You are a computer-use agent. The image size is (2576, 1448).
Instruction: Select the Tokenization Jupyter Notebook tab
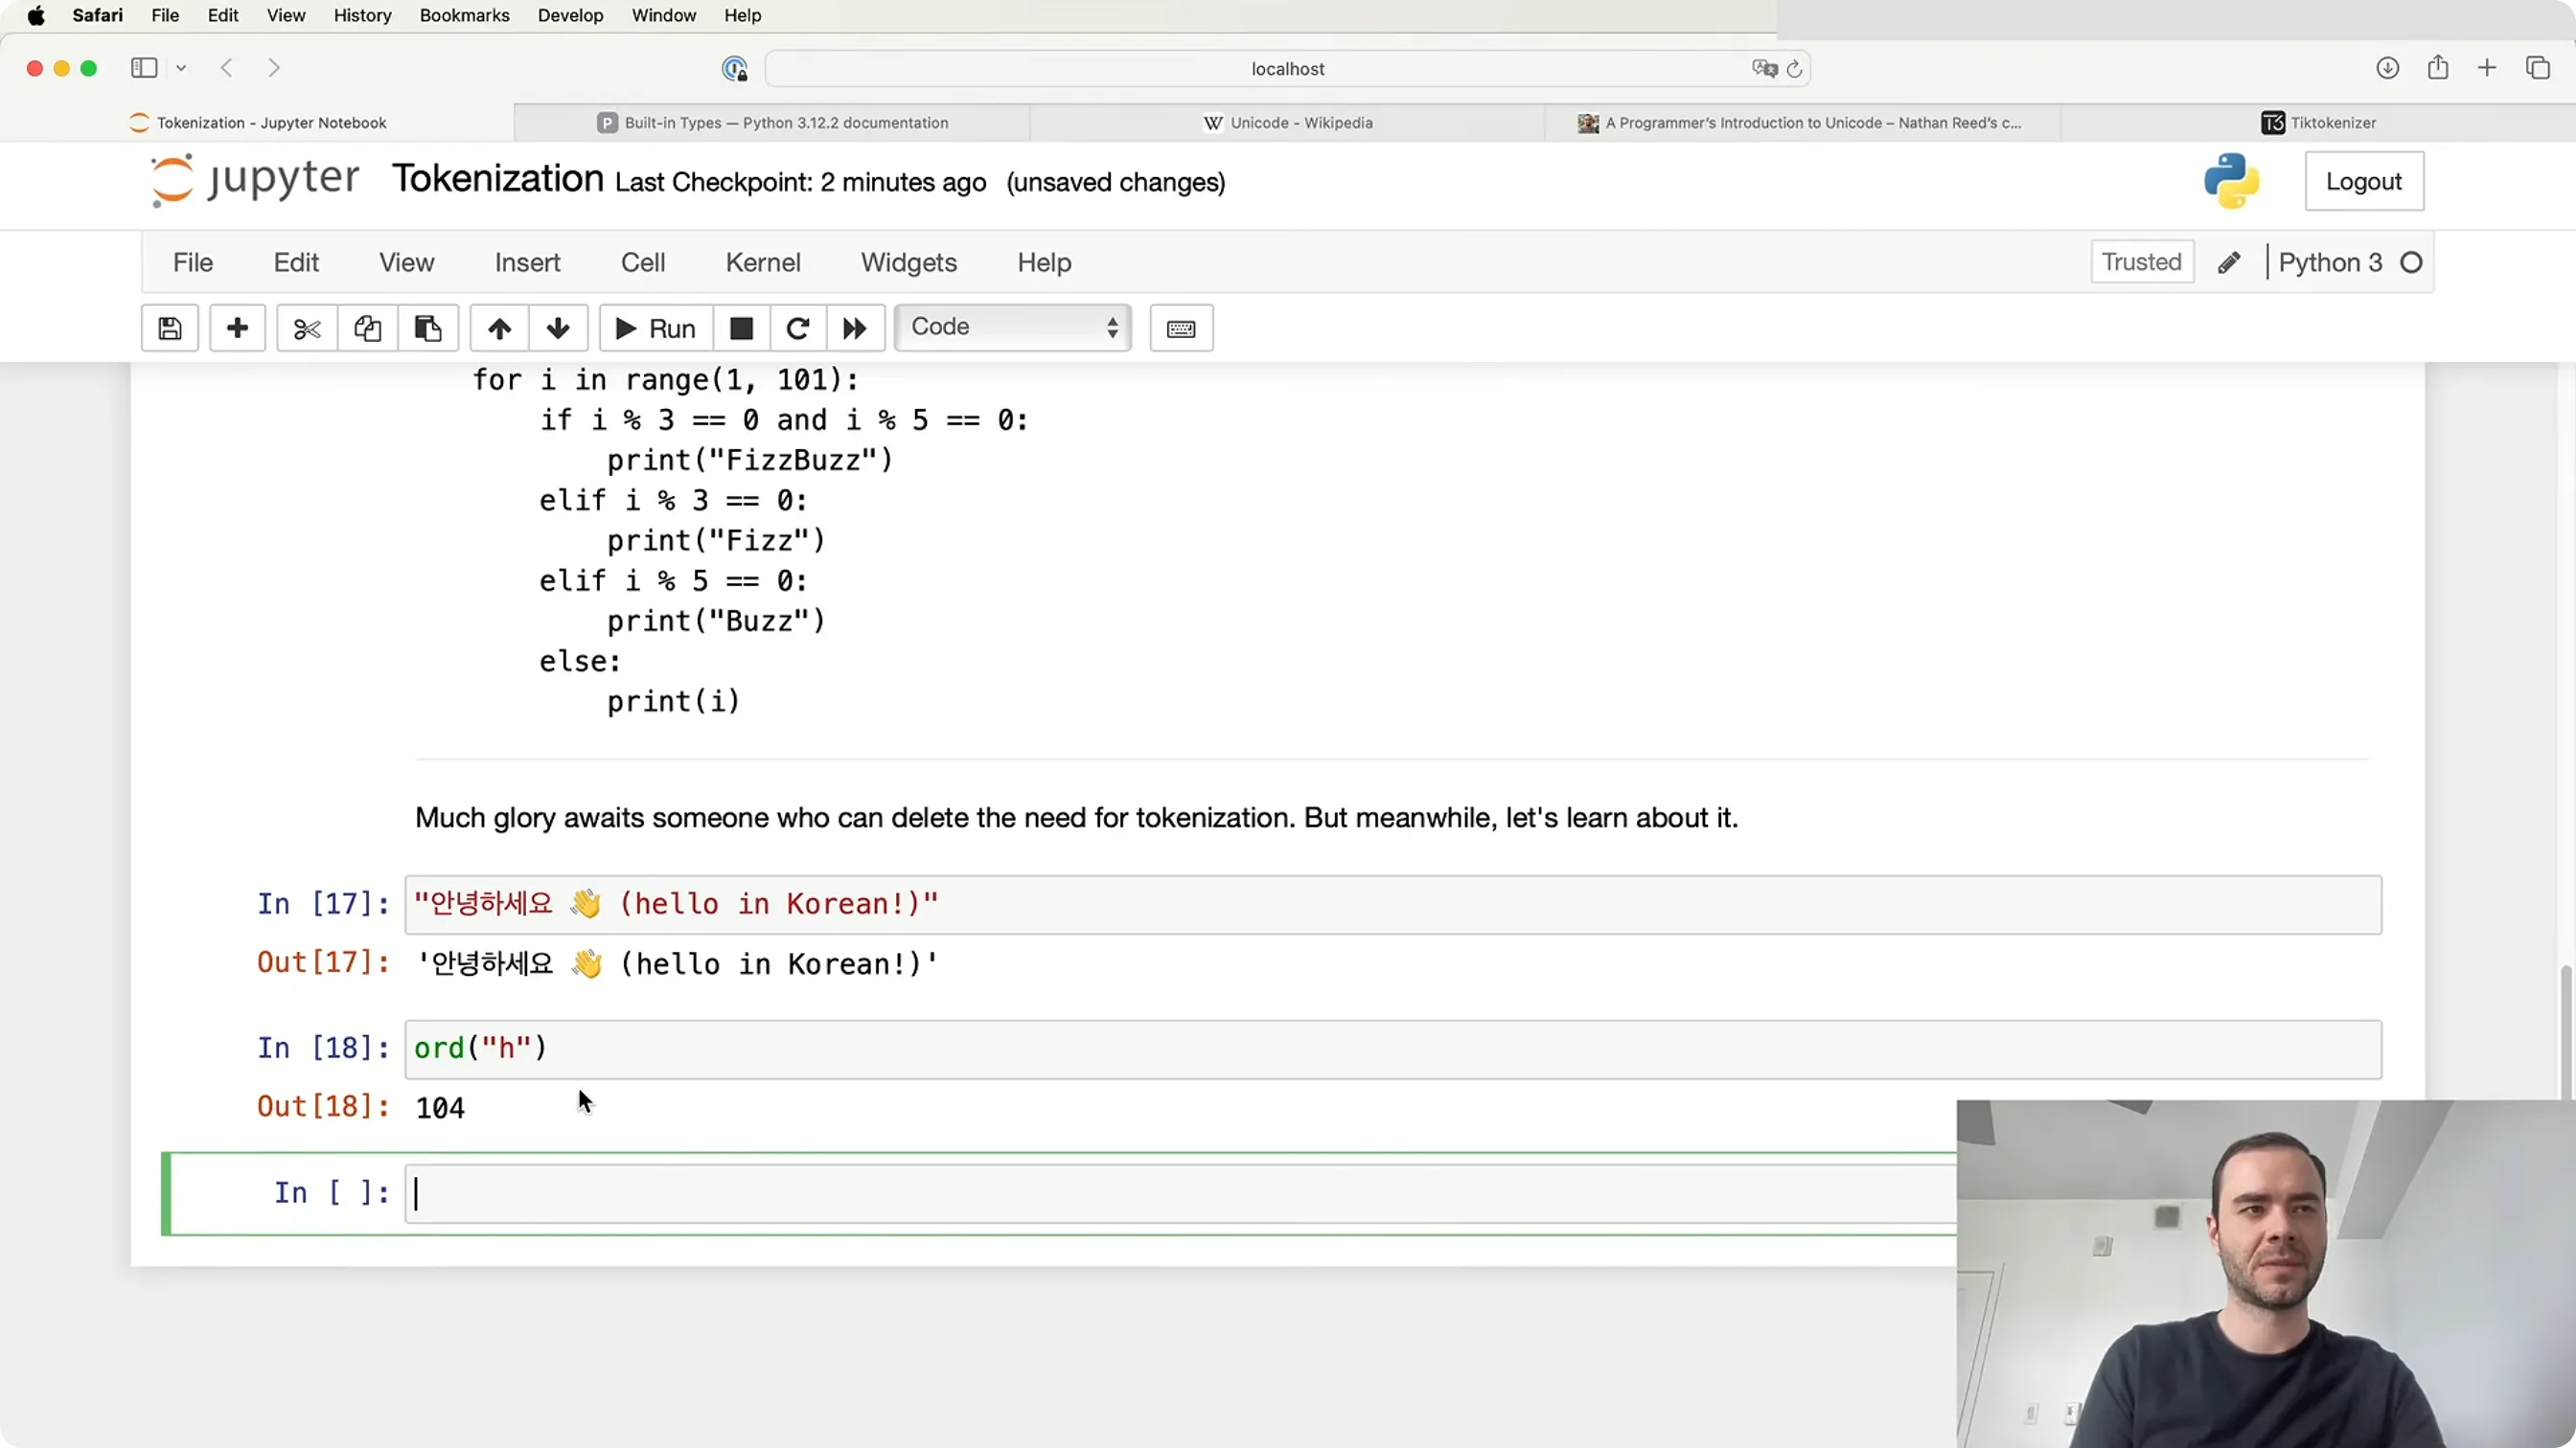[258, 123]
